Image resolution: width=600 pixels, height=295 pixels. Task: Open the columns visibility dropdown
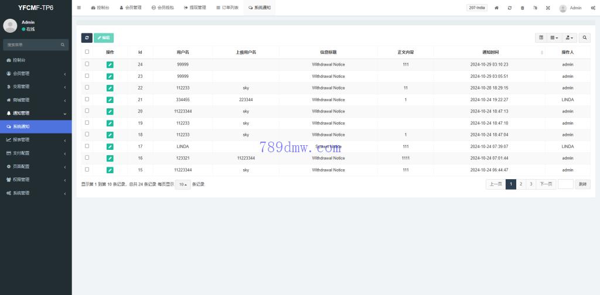tap(554, 37)
